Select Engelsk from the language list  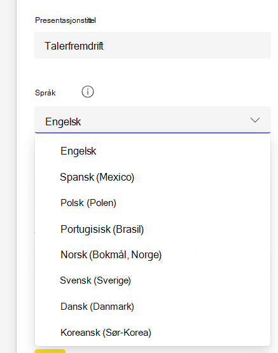(x=153, y=151)
